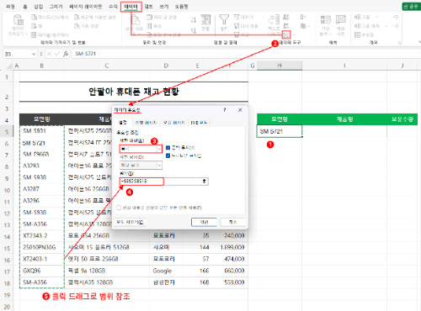This screenshot has height=311, width=421.
Task: Switch to the 설명 메시지 dialog tab
Action: [x=146, y=123]
